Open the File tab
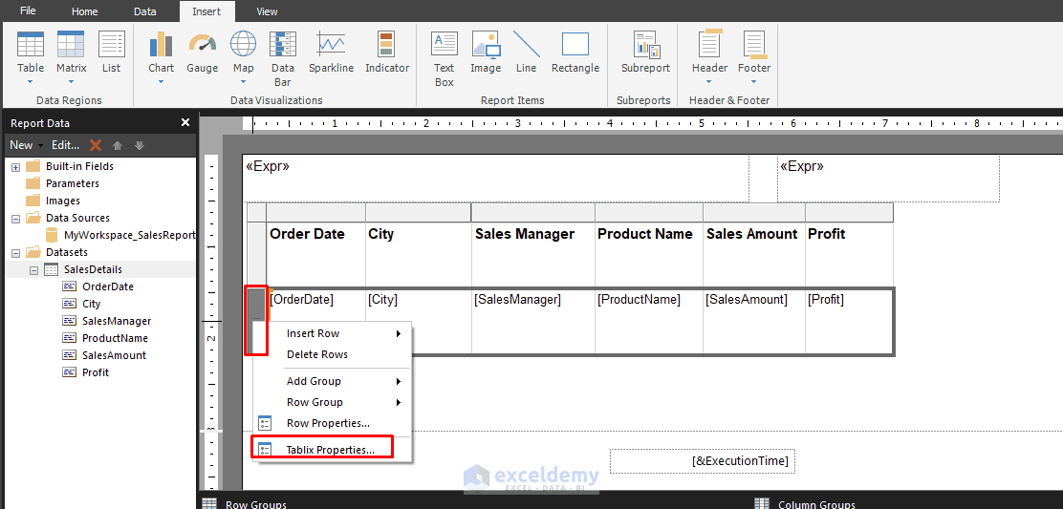 pos(28,11)
